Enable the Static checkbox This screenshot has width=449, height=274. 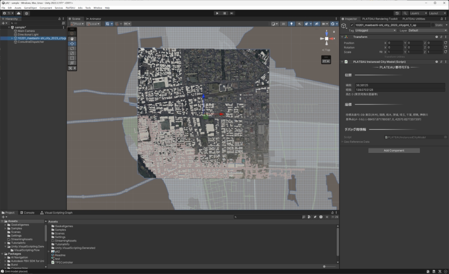click(x=433, y=25)
